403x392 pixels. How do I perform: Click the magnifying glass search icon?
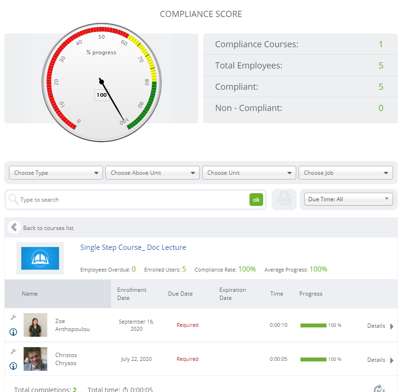pyautogui.click(x=13, y=199)
